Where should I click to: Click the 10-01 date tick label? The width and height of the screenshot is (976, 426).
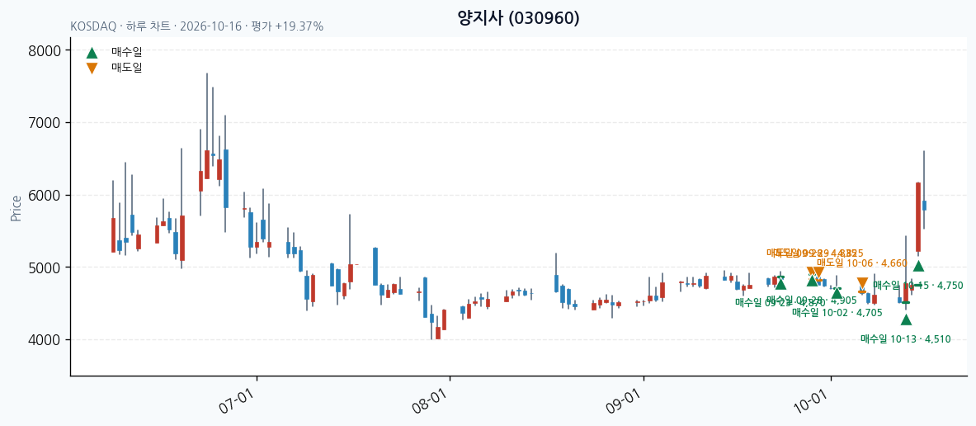point(811,402)
